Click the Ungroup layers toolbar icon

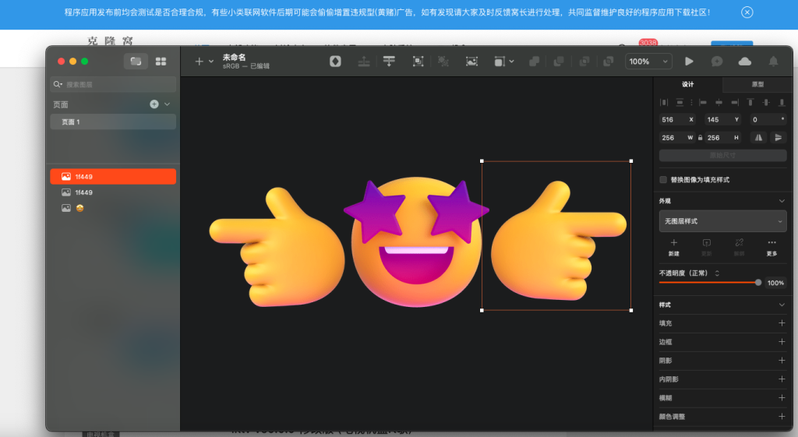click(x=443, y=62)
